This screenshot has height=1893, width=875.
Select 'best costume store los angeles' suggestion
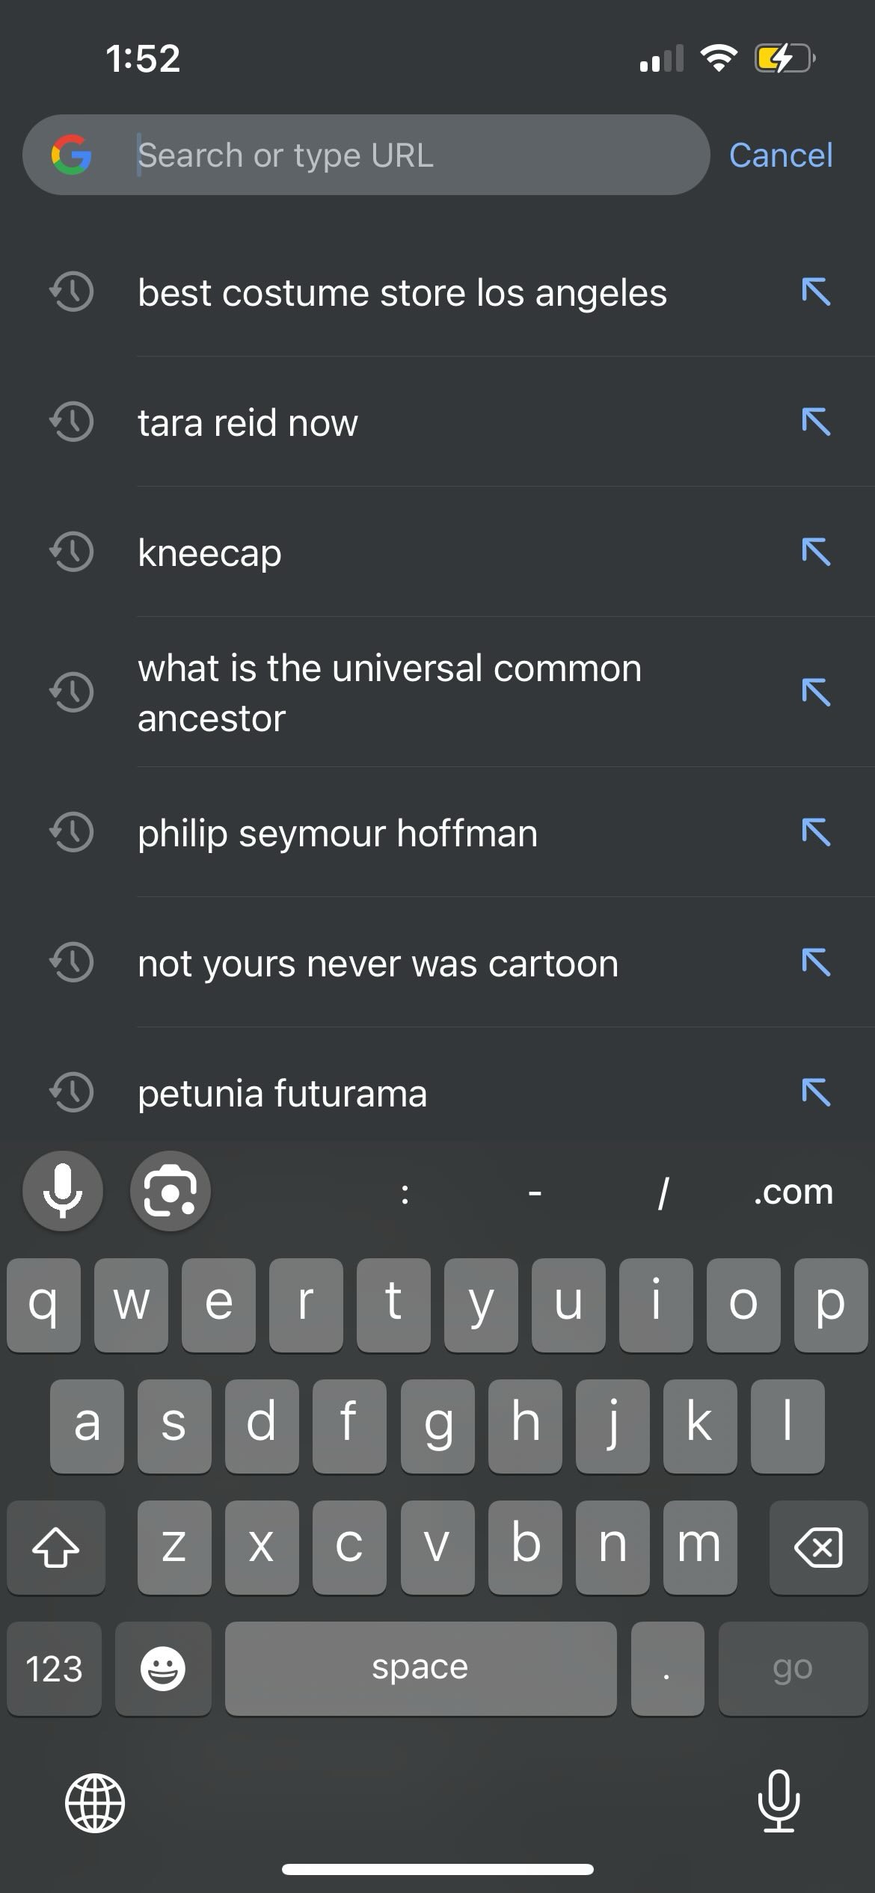pos(402,292)
